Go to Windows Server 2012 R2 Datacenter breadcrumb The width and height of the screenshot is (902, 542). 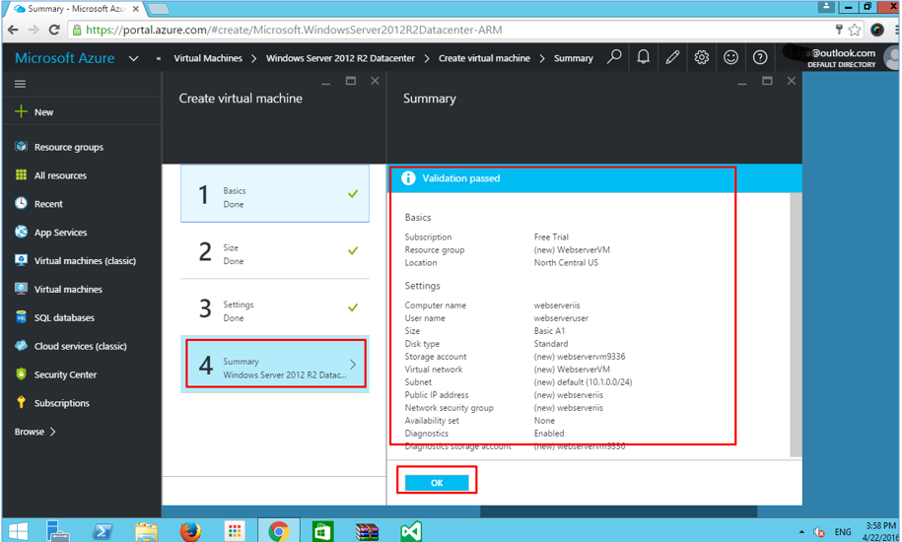pos(340,58)
